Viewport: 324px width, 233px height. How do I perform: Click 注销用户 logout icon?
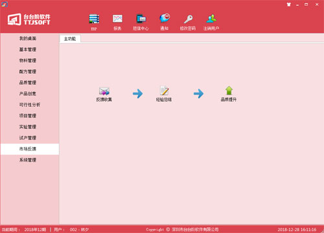point(211,22)
